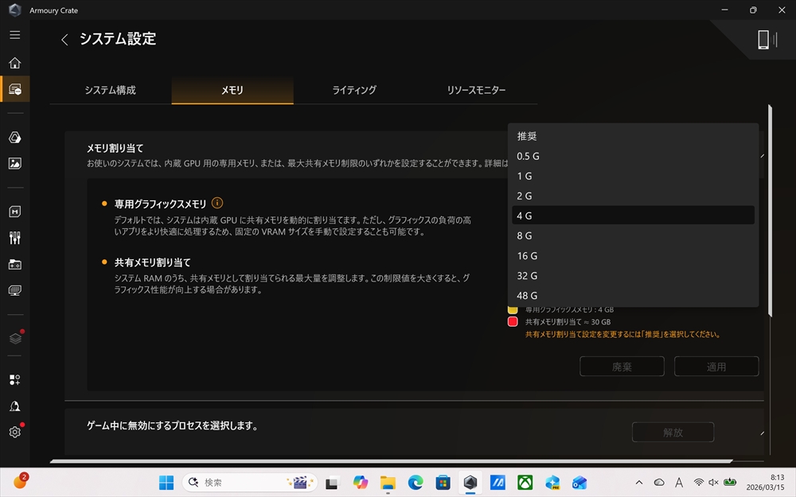The height and width of the screenshot is (497, 796).
Task: Click the horizontal scrollbar at the bottom
Action: point(391,461)
